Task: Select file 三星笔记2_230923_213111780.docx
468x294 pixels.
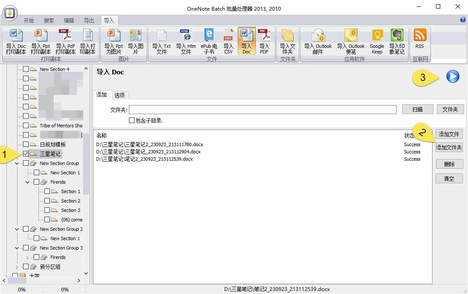Action: tap(150, 144)
